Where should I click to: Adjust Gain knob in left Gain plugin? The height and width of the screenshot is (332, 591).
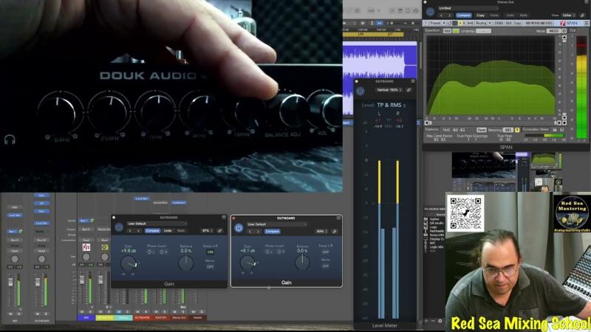pyautogui.click(x=129, y=263)
